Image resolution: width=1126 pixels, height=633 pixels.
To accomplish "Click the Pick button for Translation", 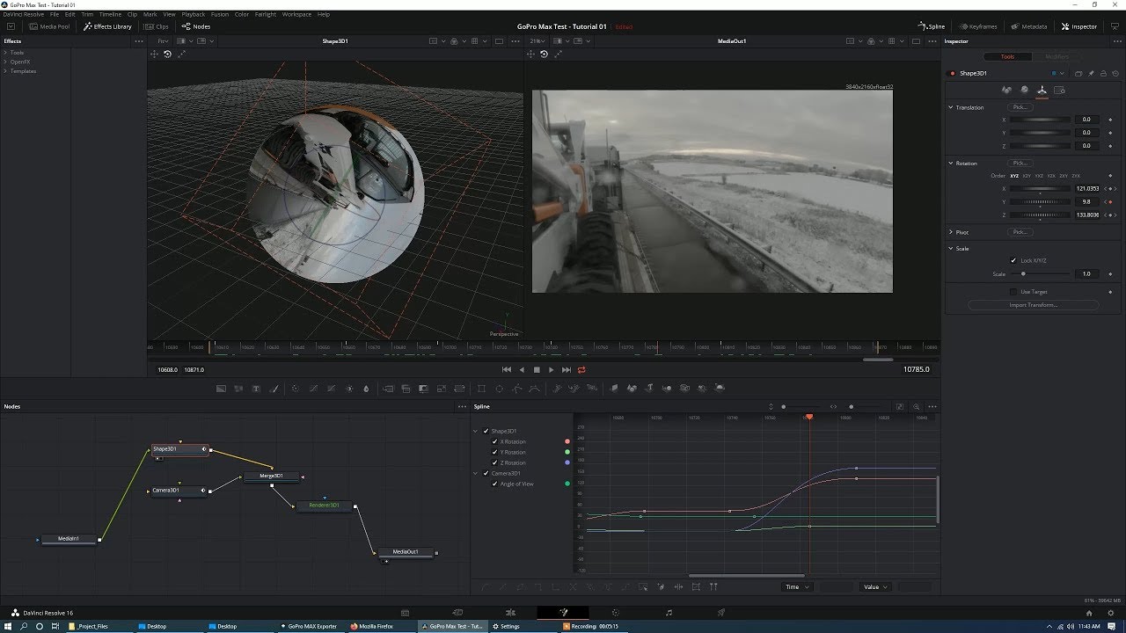I will [x=1020, y=107].
